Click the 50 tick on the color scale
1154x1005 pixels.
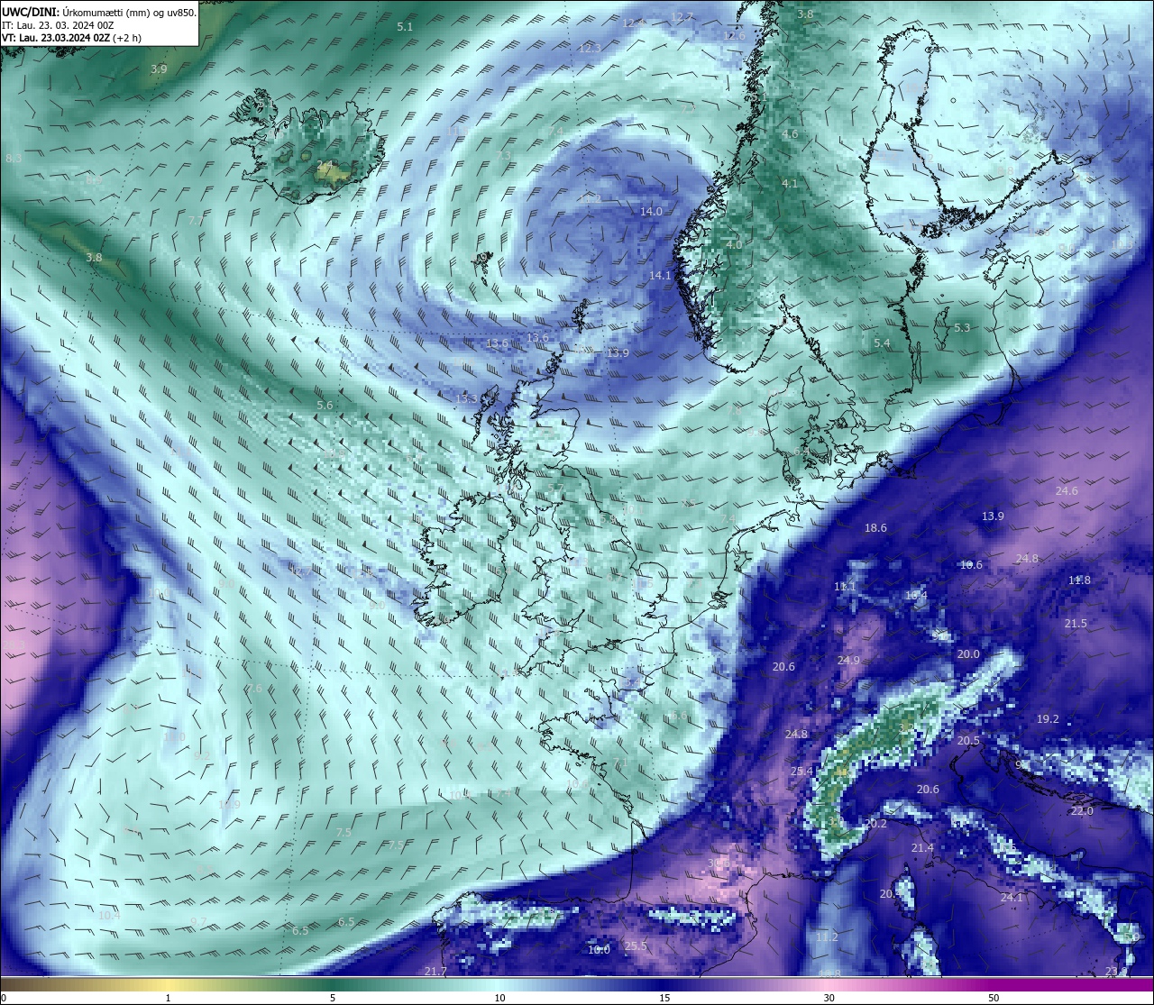pos(994,997)
